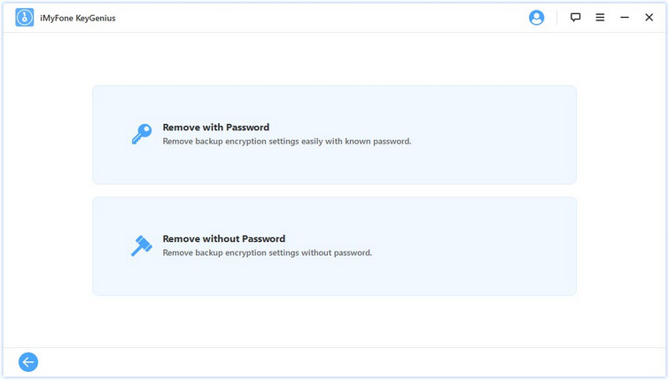Choose the Remove without Password card

335,246
